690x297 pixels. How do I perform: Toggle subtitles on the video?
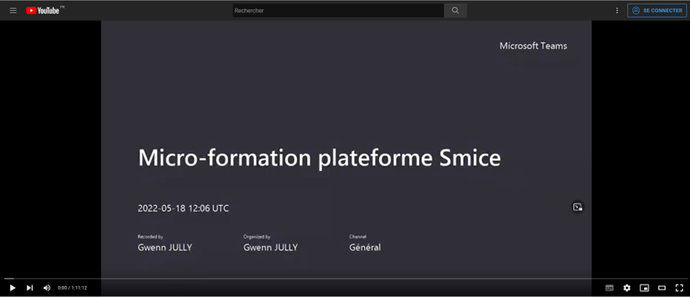pyautogui.click(x=609, y=288)
